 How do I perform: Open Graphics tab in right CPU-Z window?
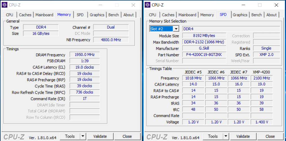240,15
